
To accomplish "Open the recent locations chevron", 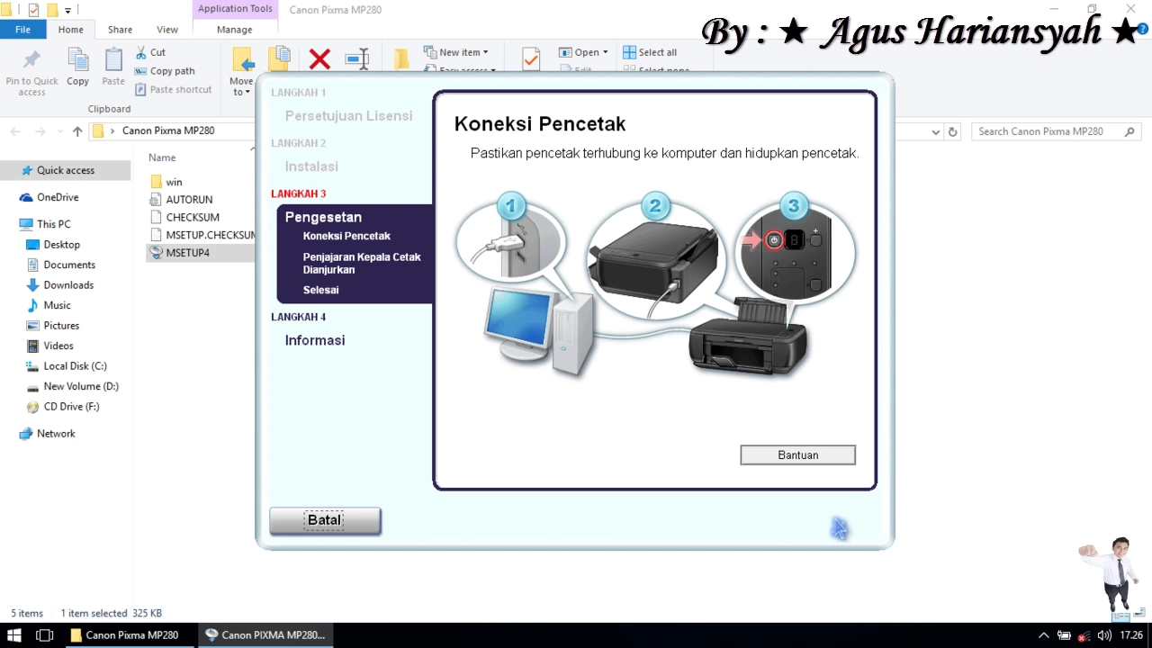I will point(59,131).
